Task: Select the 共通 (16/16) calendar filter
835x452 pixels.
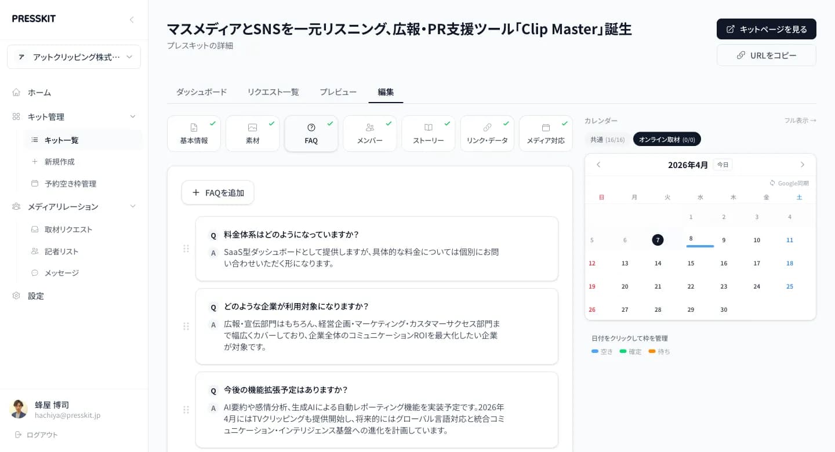Action: click(608, 140)
